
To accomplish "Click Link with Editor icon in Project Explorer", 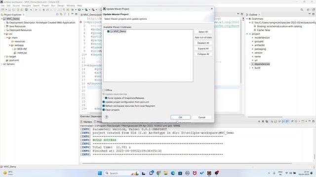I will (x=61, y=14).
